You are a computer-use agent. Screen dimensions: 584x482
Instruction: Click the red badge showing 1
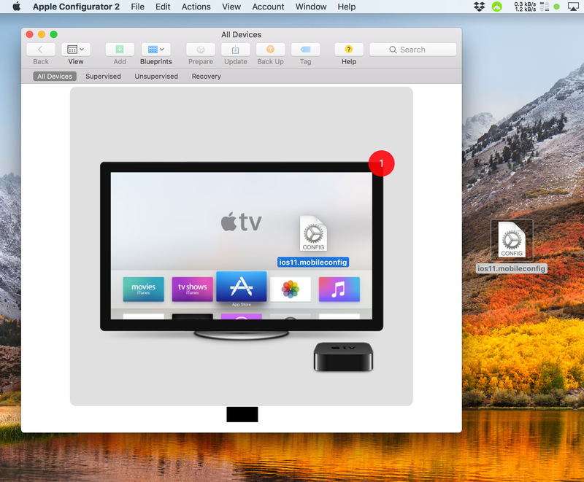coord(381,163)
